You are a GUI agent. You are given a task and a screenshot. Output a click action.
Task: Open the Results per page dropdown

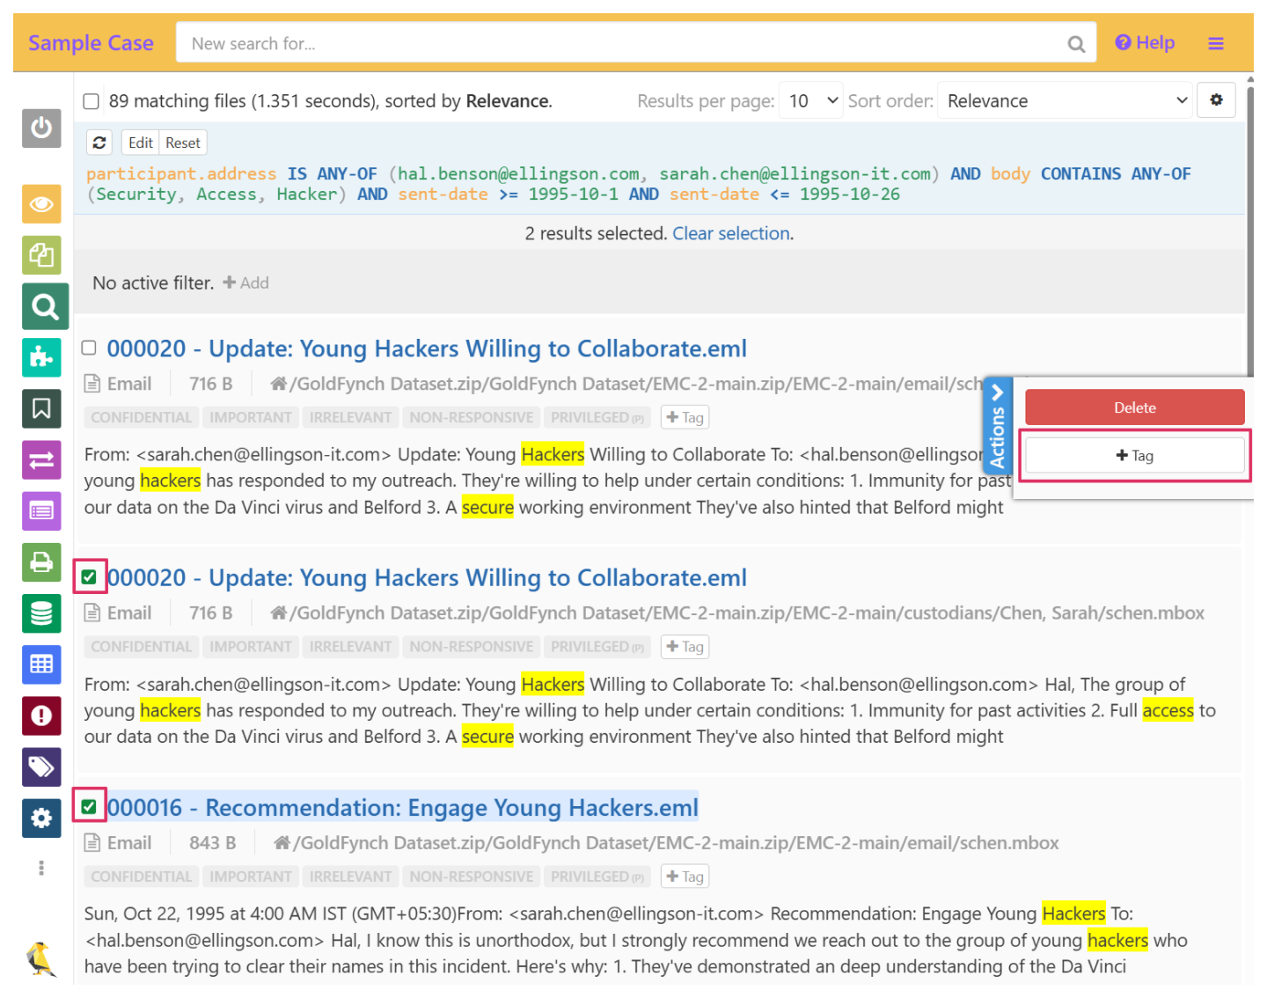pyautogui.click(x=812, y=101)
